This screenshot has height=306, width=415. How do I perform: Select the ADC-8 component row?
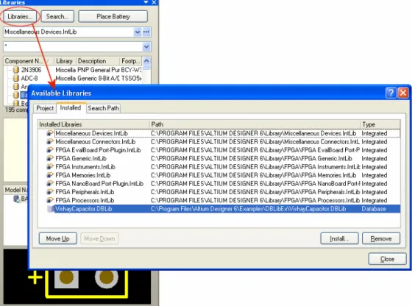click(77, 78)
